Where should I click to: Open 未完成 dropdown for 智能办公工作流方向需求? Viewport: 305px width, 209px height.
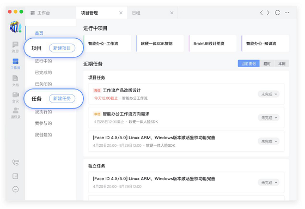pyautogui.click(x=269, y=118)
